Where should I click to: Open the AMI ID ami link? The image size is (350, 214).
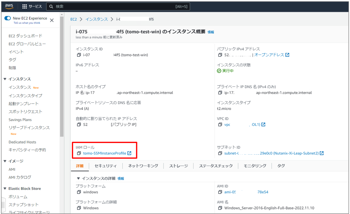tap(246, 192)
